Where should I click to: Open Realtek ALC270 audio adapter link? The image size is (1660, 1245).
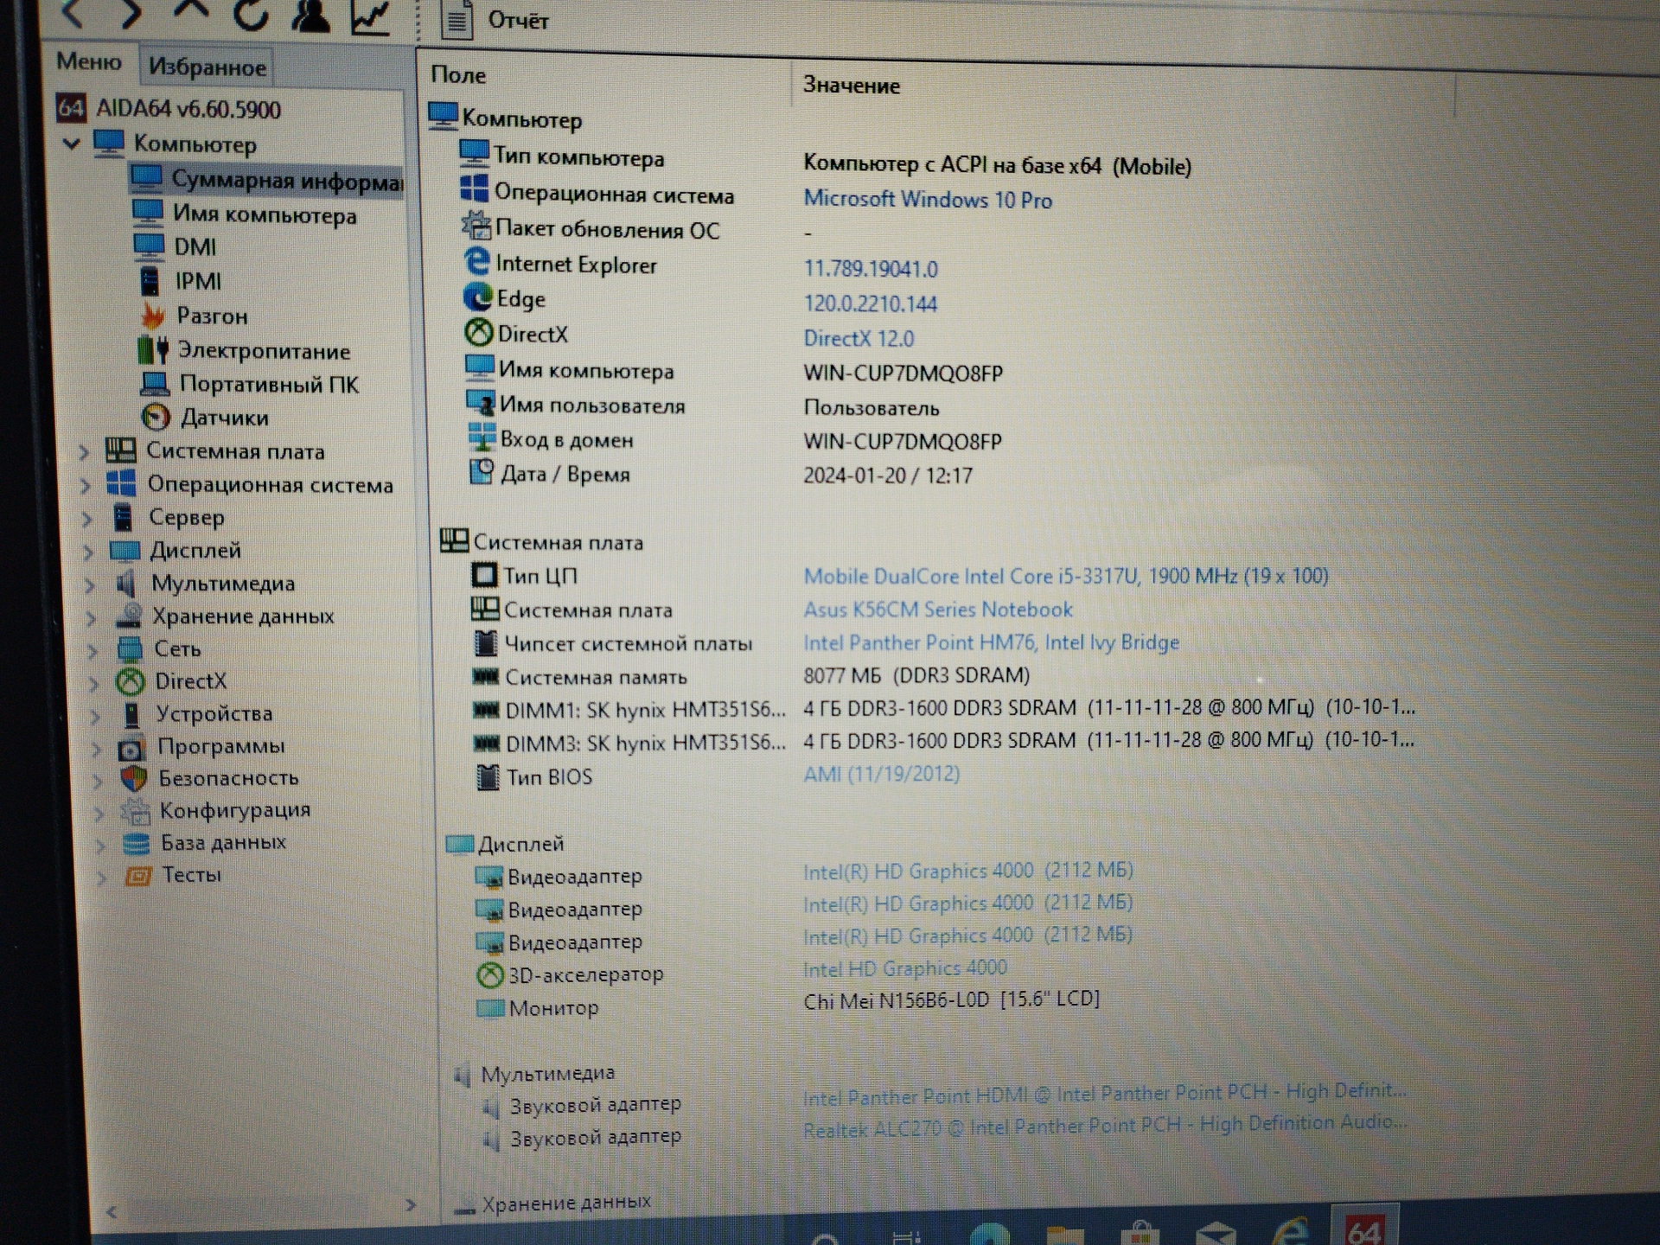(1105, 1126)
